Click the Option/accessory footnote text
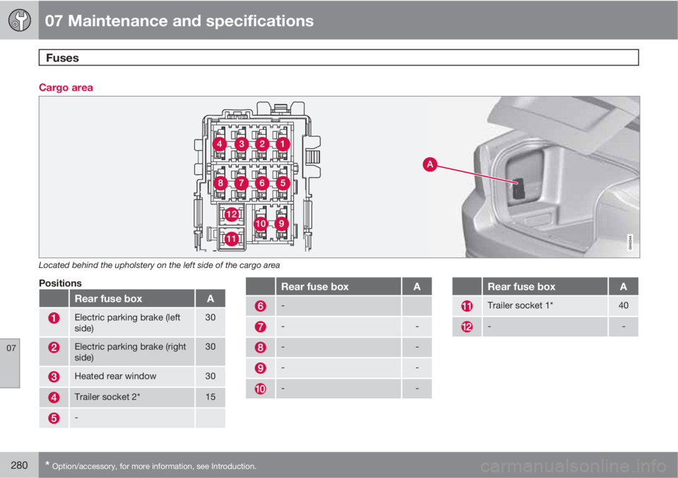 (x=150, y=466)
